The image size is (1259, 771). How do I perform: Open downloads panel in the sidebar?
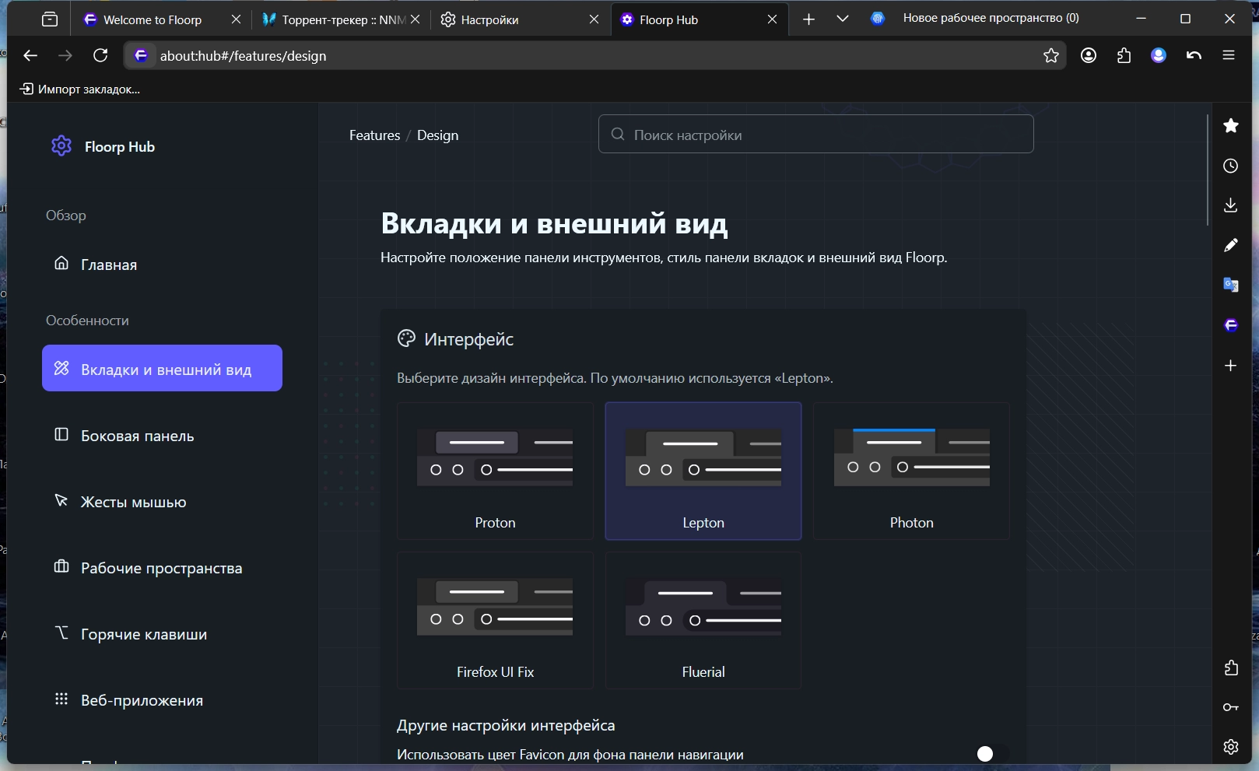1230,205
